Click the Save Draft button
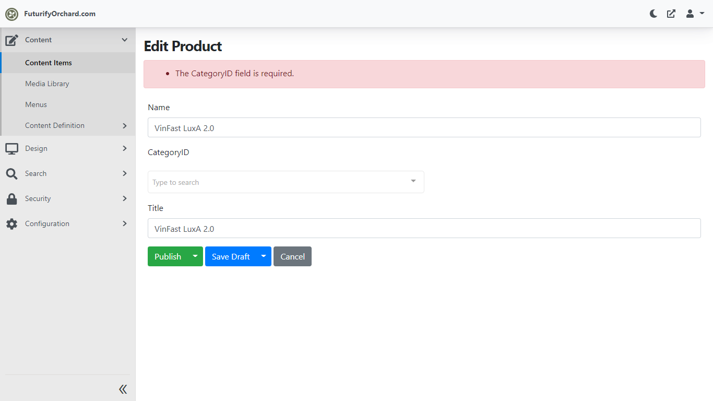Viewport: 713px width, 401px height. 231,256
